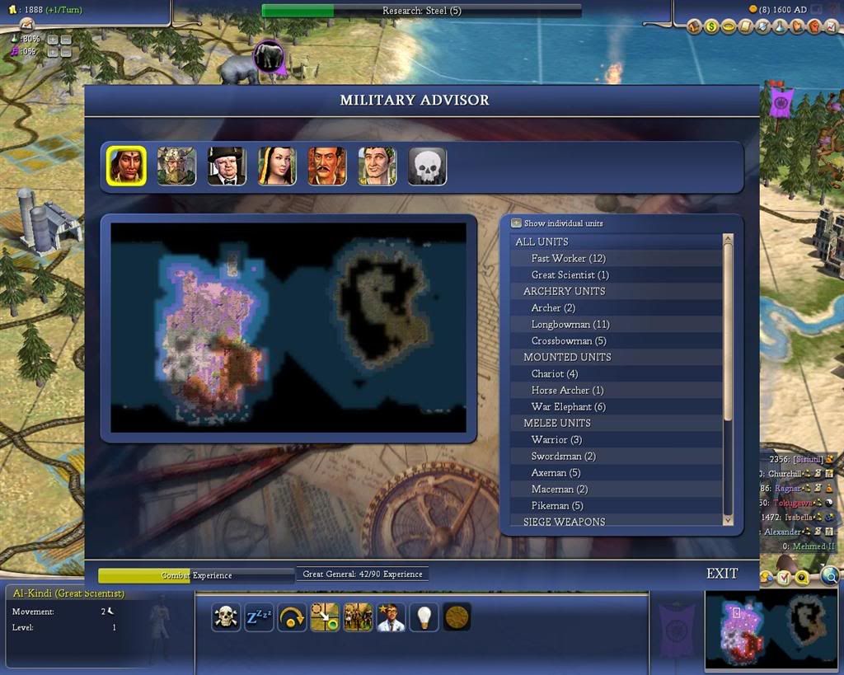
Task: Click the unit list scroll up arrow
Action: 728,238
